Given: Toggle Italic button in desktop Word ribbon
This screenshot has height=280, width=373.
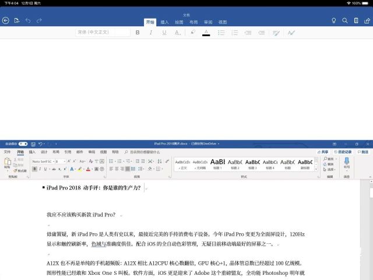Looking at the screenshot, I should 40,169.
